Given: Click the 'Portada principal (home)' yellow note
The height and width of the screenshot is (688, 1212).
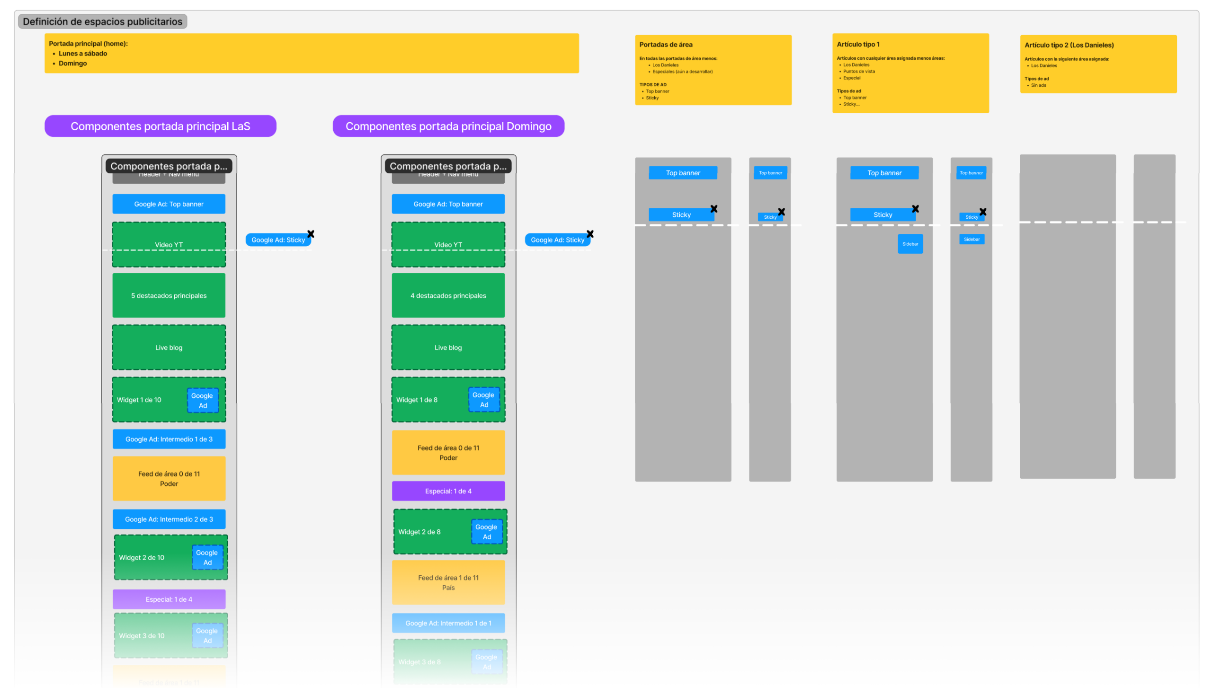Looking at the screenshot, I should 311,53.
